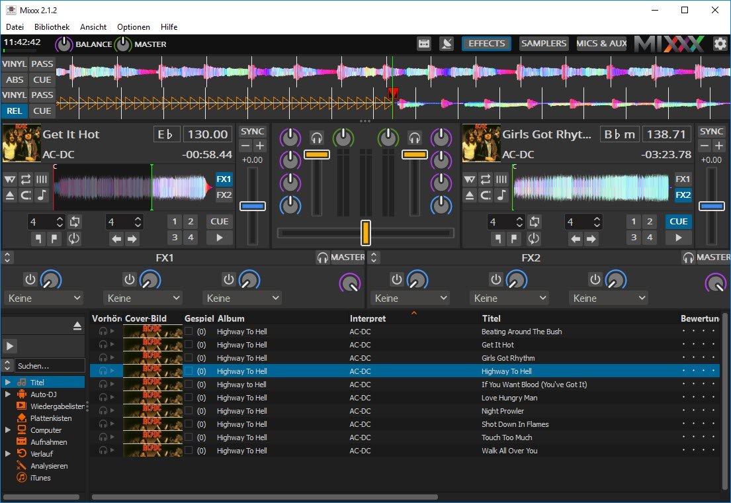Open the preferences gear icon
This screenshot has width=731, height=503.
click(x=719, y=44)
